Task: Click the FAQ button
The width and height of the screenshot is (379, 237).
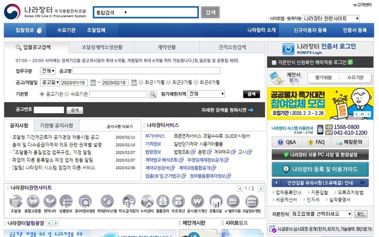Action: click(x=316, y=142)
